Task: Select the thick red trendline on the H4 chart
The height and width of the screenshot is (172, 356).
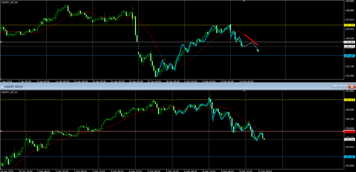Action: [x=251, y=39]
